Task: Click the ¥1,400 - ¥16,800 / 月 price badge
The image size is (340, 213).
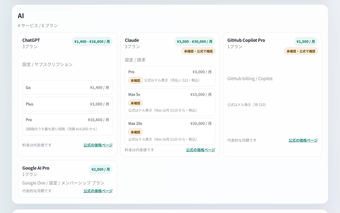Action: coord(92,42)
